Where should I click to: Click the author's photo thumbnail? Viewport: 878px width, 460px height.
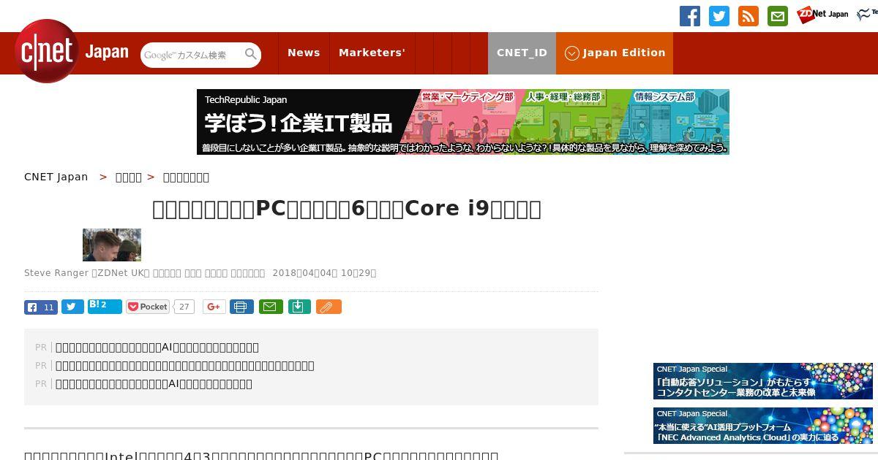click(112, 245)
